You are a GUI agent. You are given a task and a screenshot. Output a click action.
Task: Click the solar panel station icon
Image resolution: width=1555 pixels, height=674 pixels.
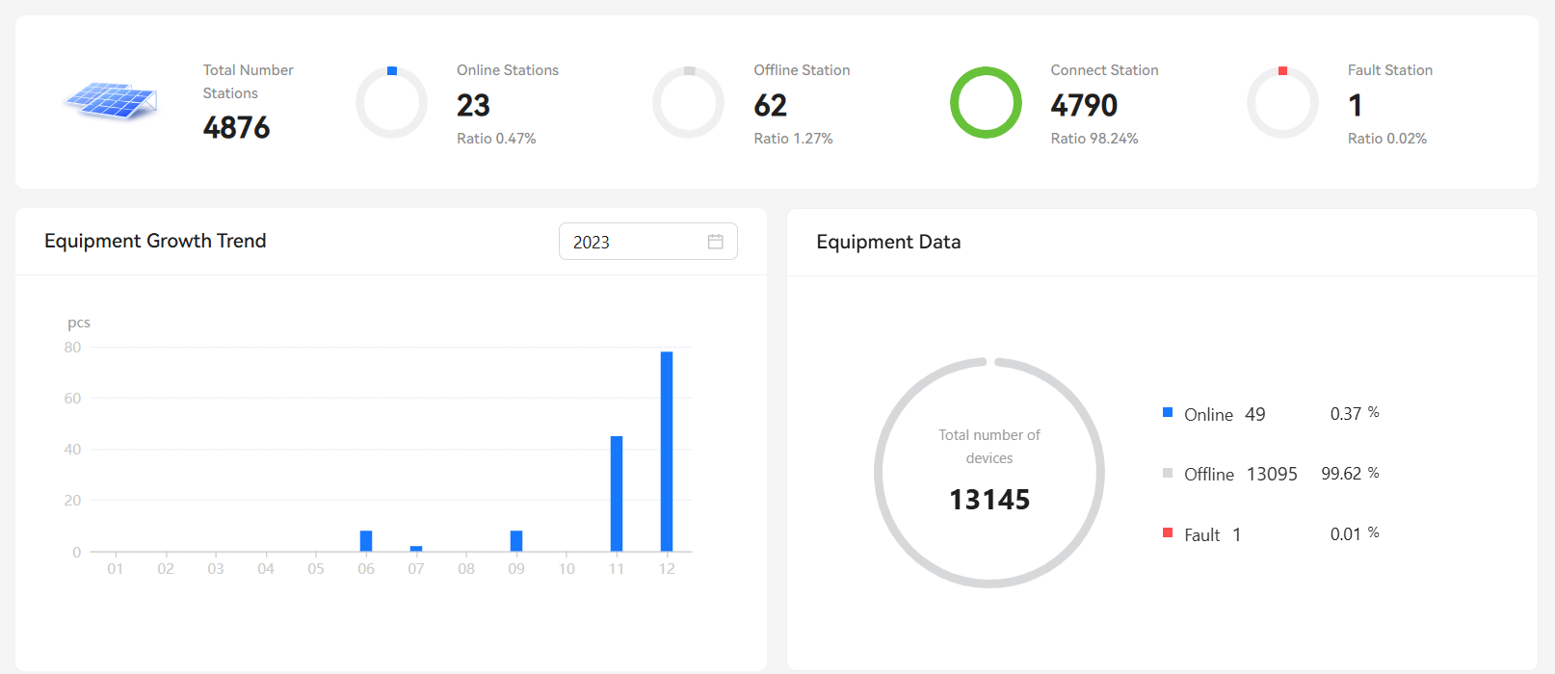(111, 101)
